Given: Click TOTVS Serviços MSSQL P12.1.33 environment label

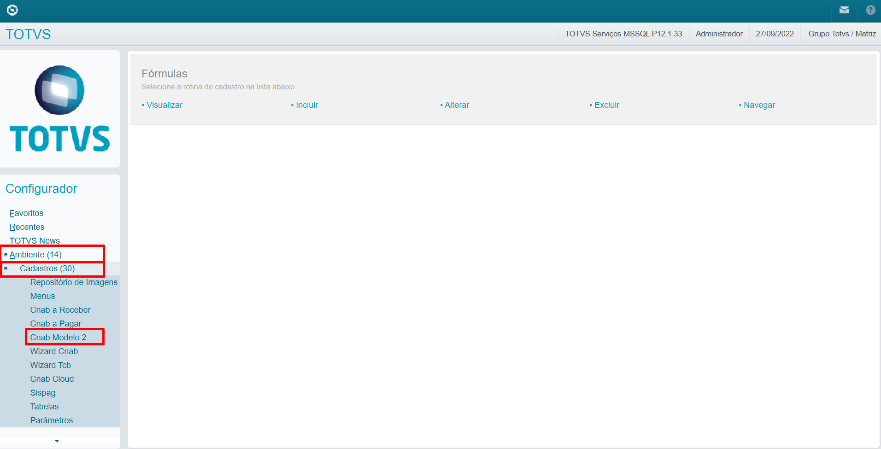Looking at the screenshot, I should pyautogui.click(x=623, y=34).
